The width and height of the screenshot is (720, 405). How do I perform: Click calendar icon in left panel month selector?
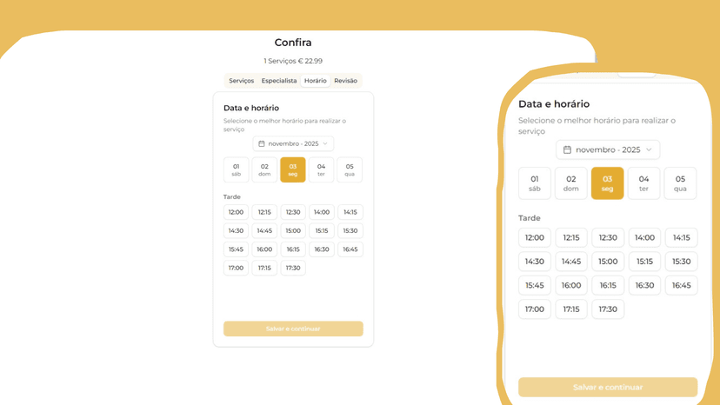(x=262, y=144)
